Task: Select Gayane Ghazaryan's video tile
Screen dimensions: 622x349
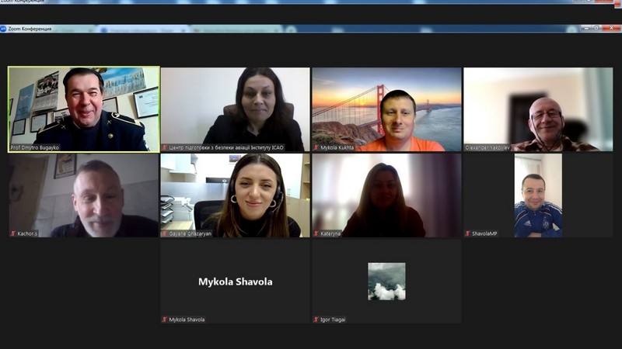Action: pos(235,194)
